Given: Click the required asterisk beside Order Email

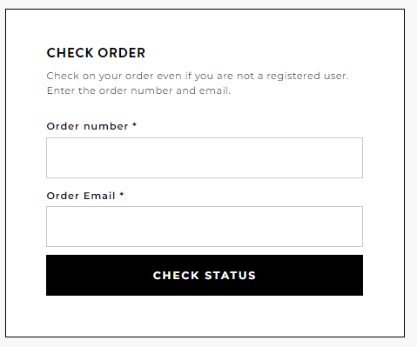Looking at the screenshot, I should 122,195.
